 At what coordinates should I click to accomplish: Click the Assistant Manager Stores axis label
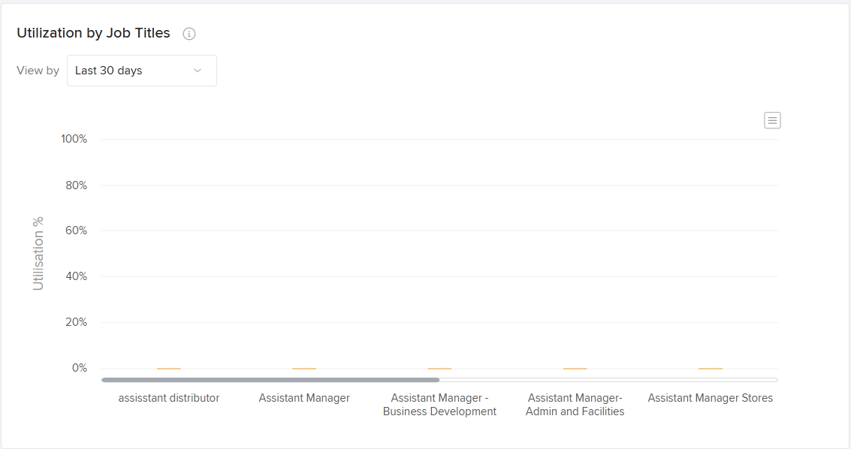[711, 398]
